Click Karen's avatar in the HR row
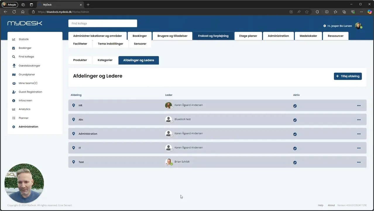The height and width of the screenshot is (211, 374). point(169,105)
